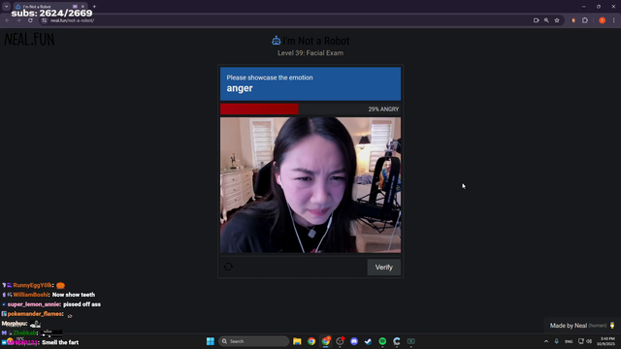The height and width of the screenshot is (349, 621).
Task: Open Spotify from the taskbar
Action: (x=382, y=341)
